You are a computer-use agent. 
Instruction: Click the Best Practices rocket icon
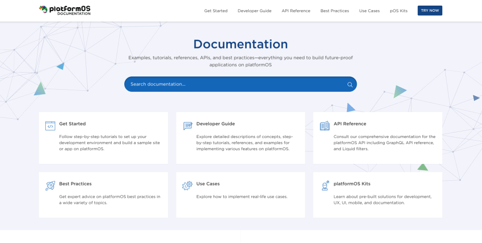click(x=50, y=185)
